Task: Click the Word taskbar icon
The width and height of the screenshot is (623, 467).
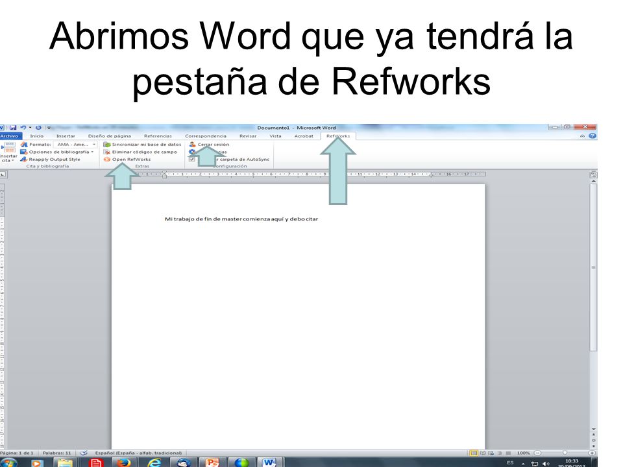Action: [269, 463]
